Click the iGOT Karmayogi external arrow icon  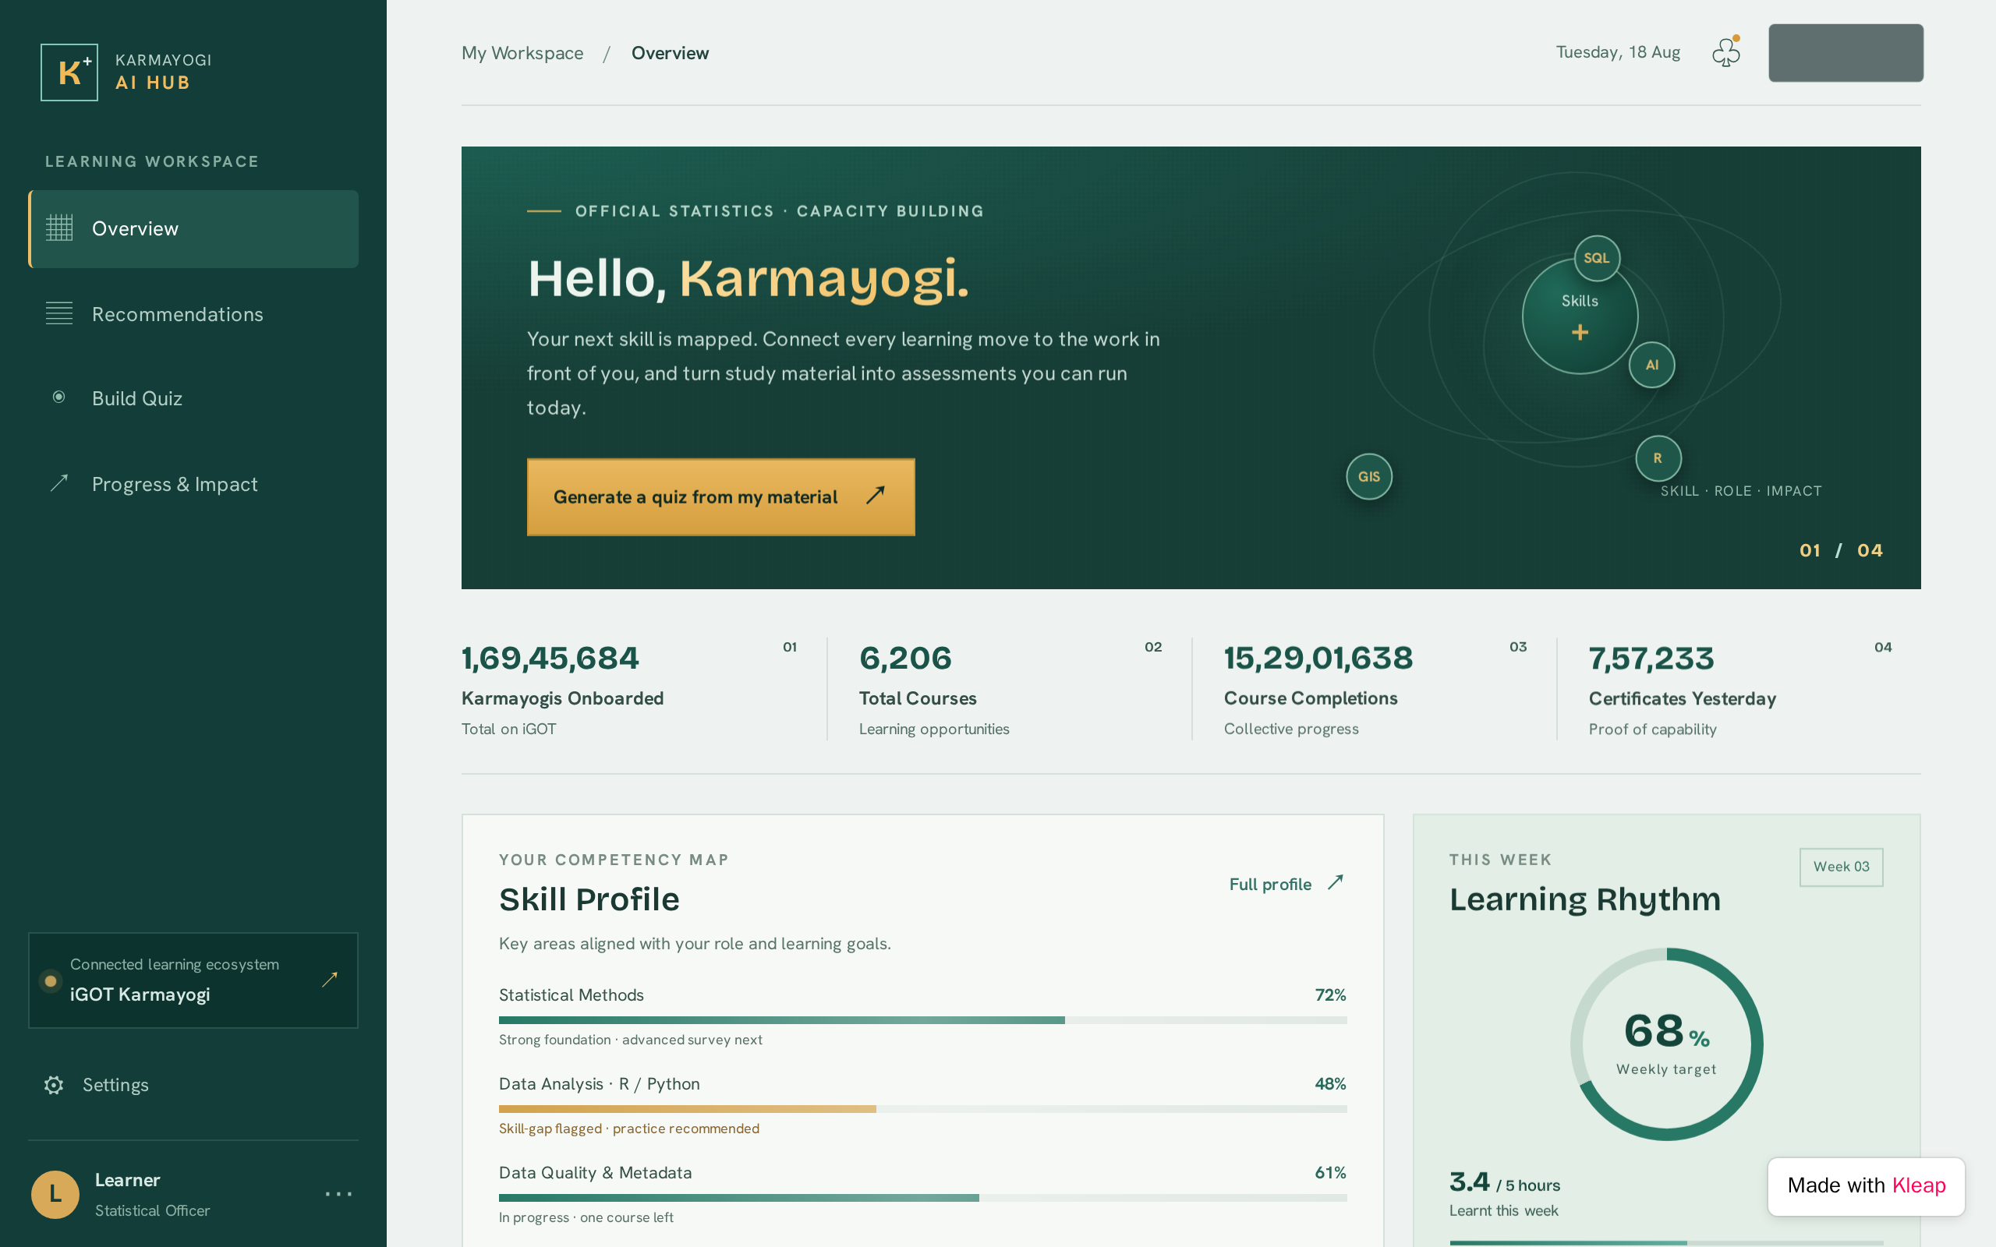pos(329,980)
